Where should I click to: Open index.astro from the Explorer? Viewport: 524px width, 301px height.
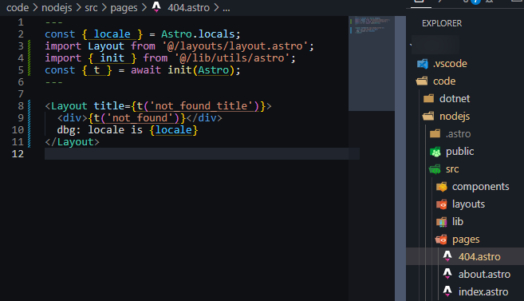pos(483,291)
